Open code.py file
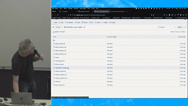188x106 pixels. pyautogui.click(x=57, y=57)
